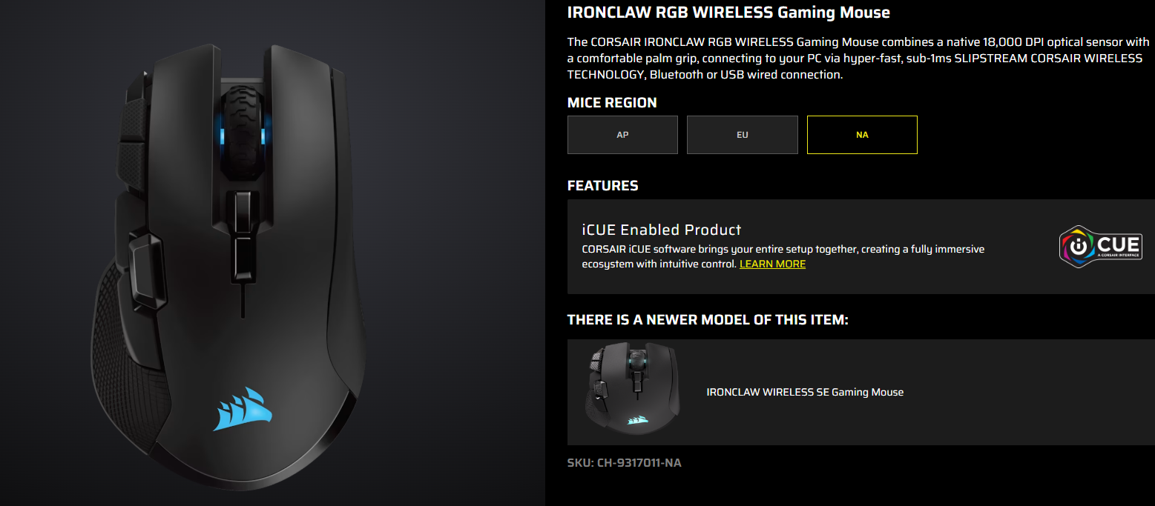Choose the EU mice region option

[743, 135]
